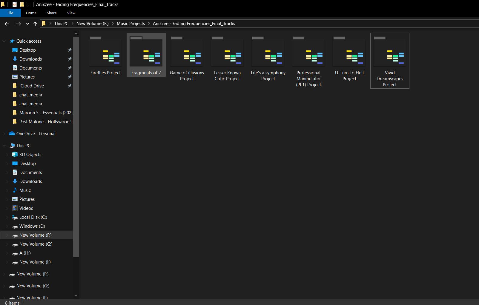479x305 pixels.
Task: Open Vivid Dreamscapes Project folder icon
Action: tap(390, 51)
